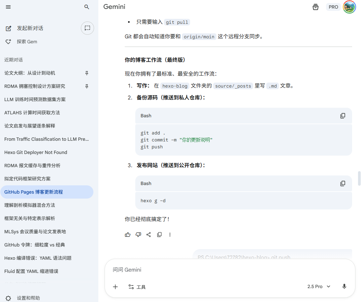Open 探索 Gem link

pos(27,42)
